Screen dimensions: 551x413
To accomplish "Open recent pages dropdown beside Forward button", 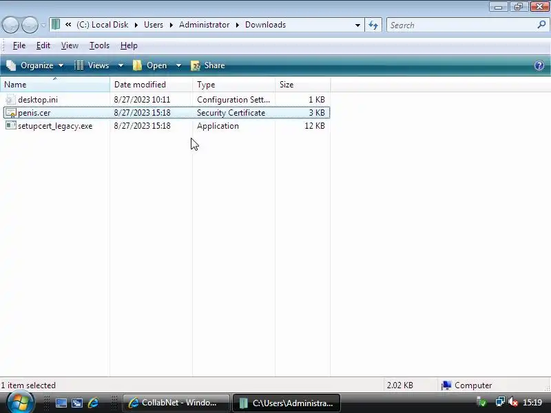I will 43,25.
